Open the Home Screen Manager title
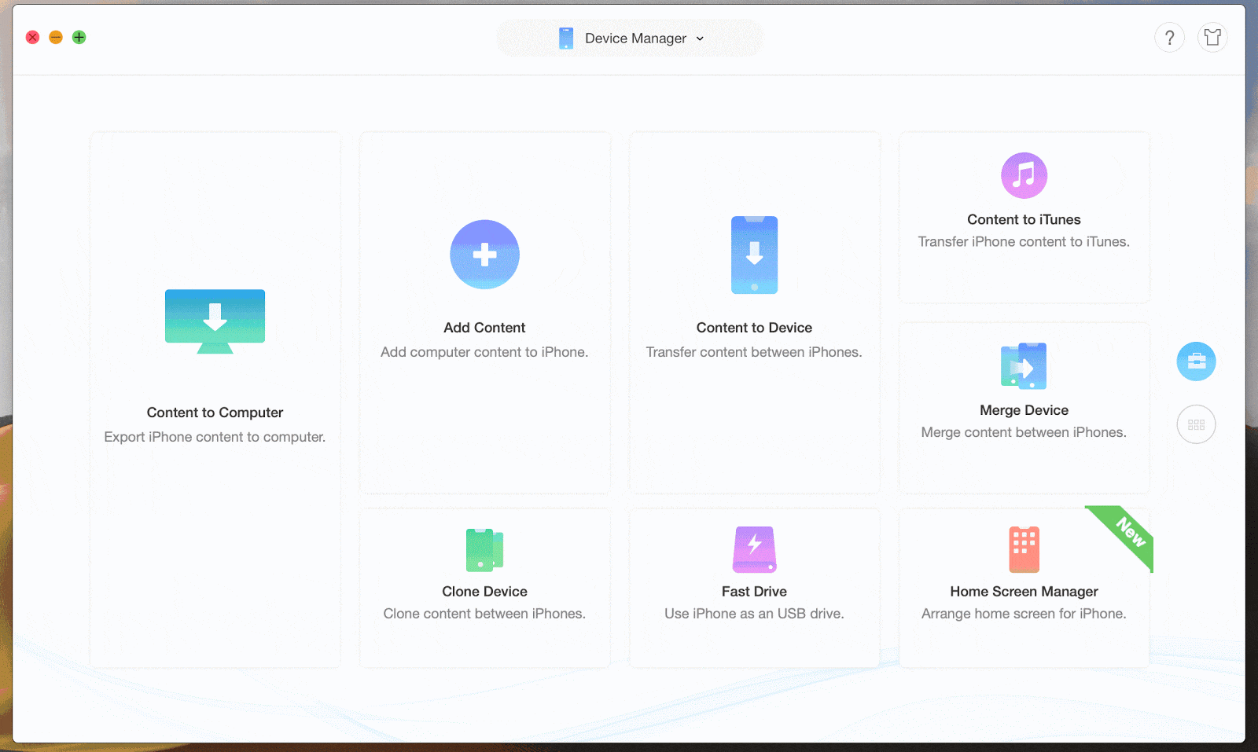 point(1024,592)
